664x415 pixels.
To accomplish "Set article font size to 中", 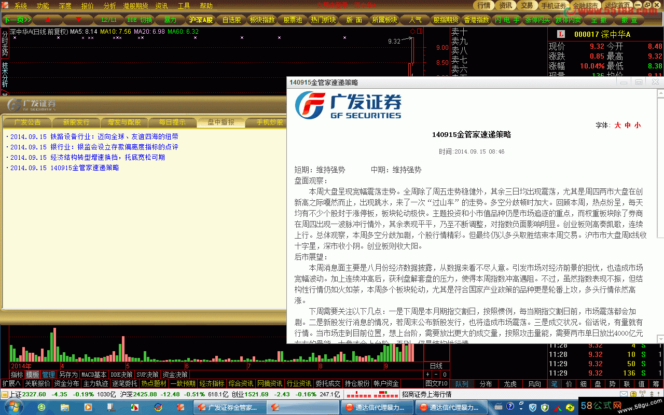I will 628,125.
